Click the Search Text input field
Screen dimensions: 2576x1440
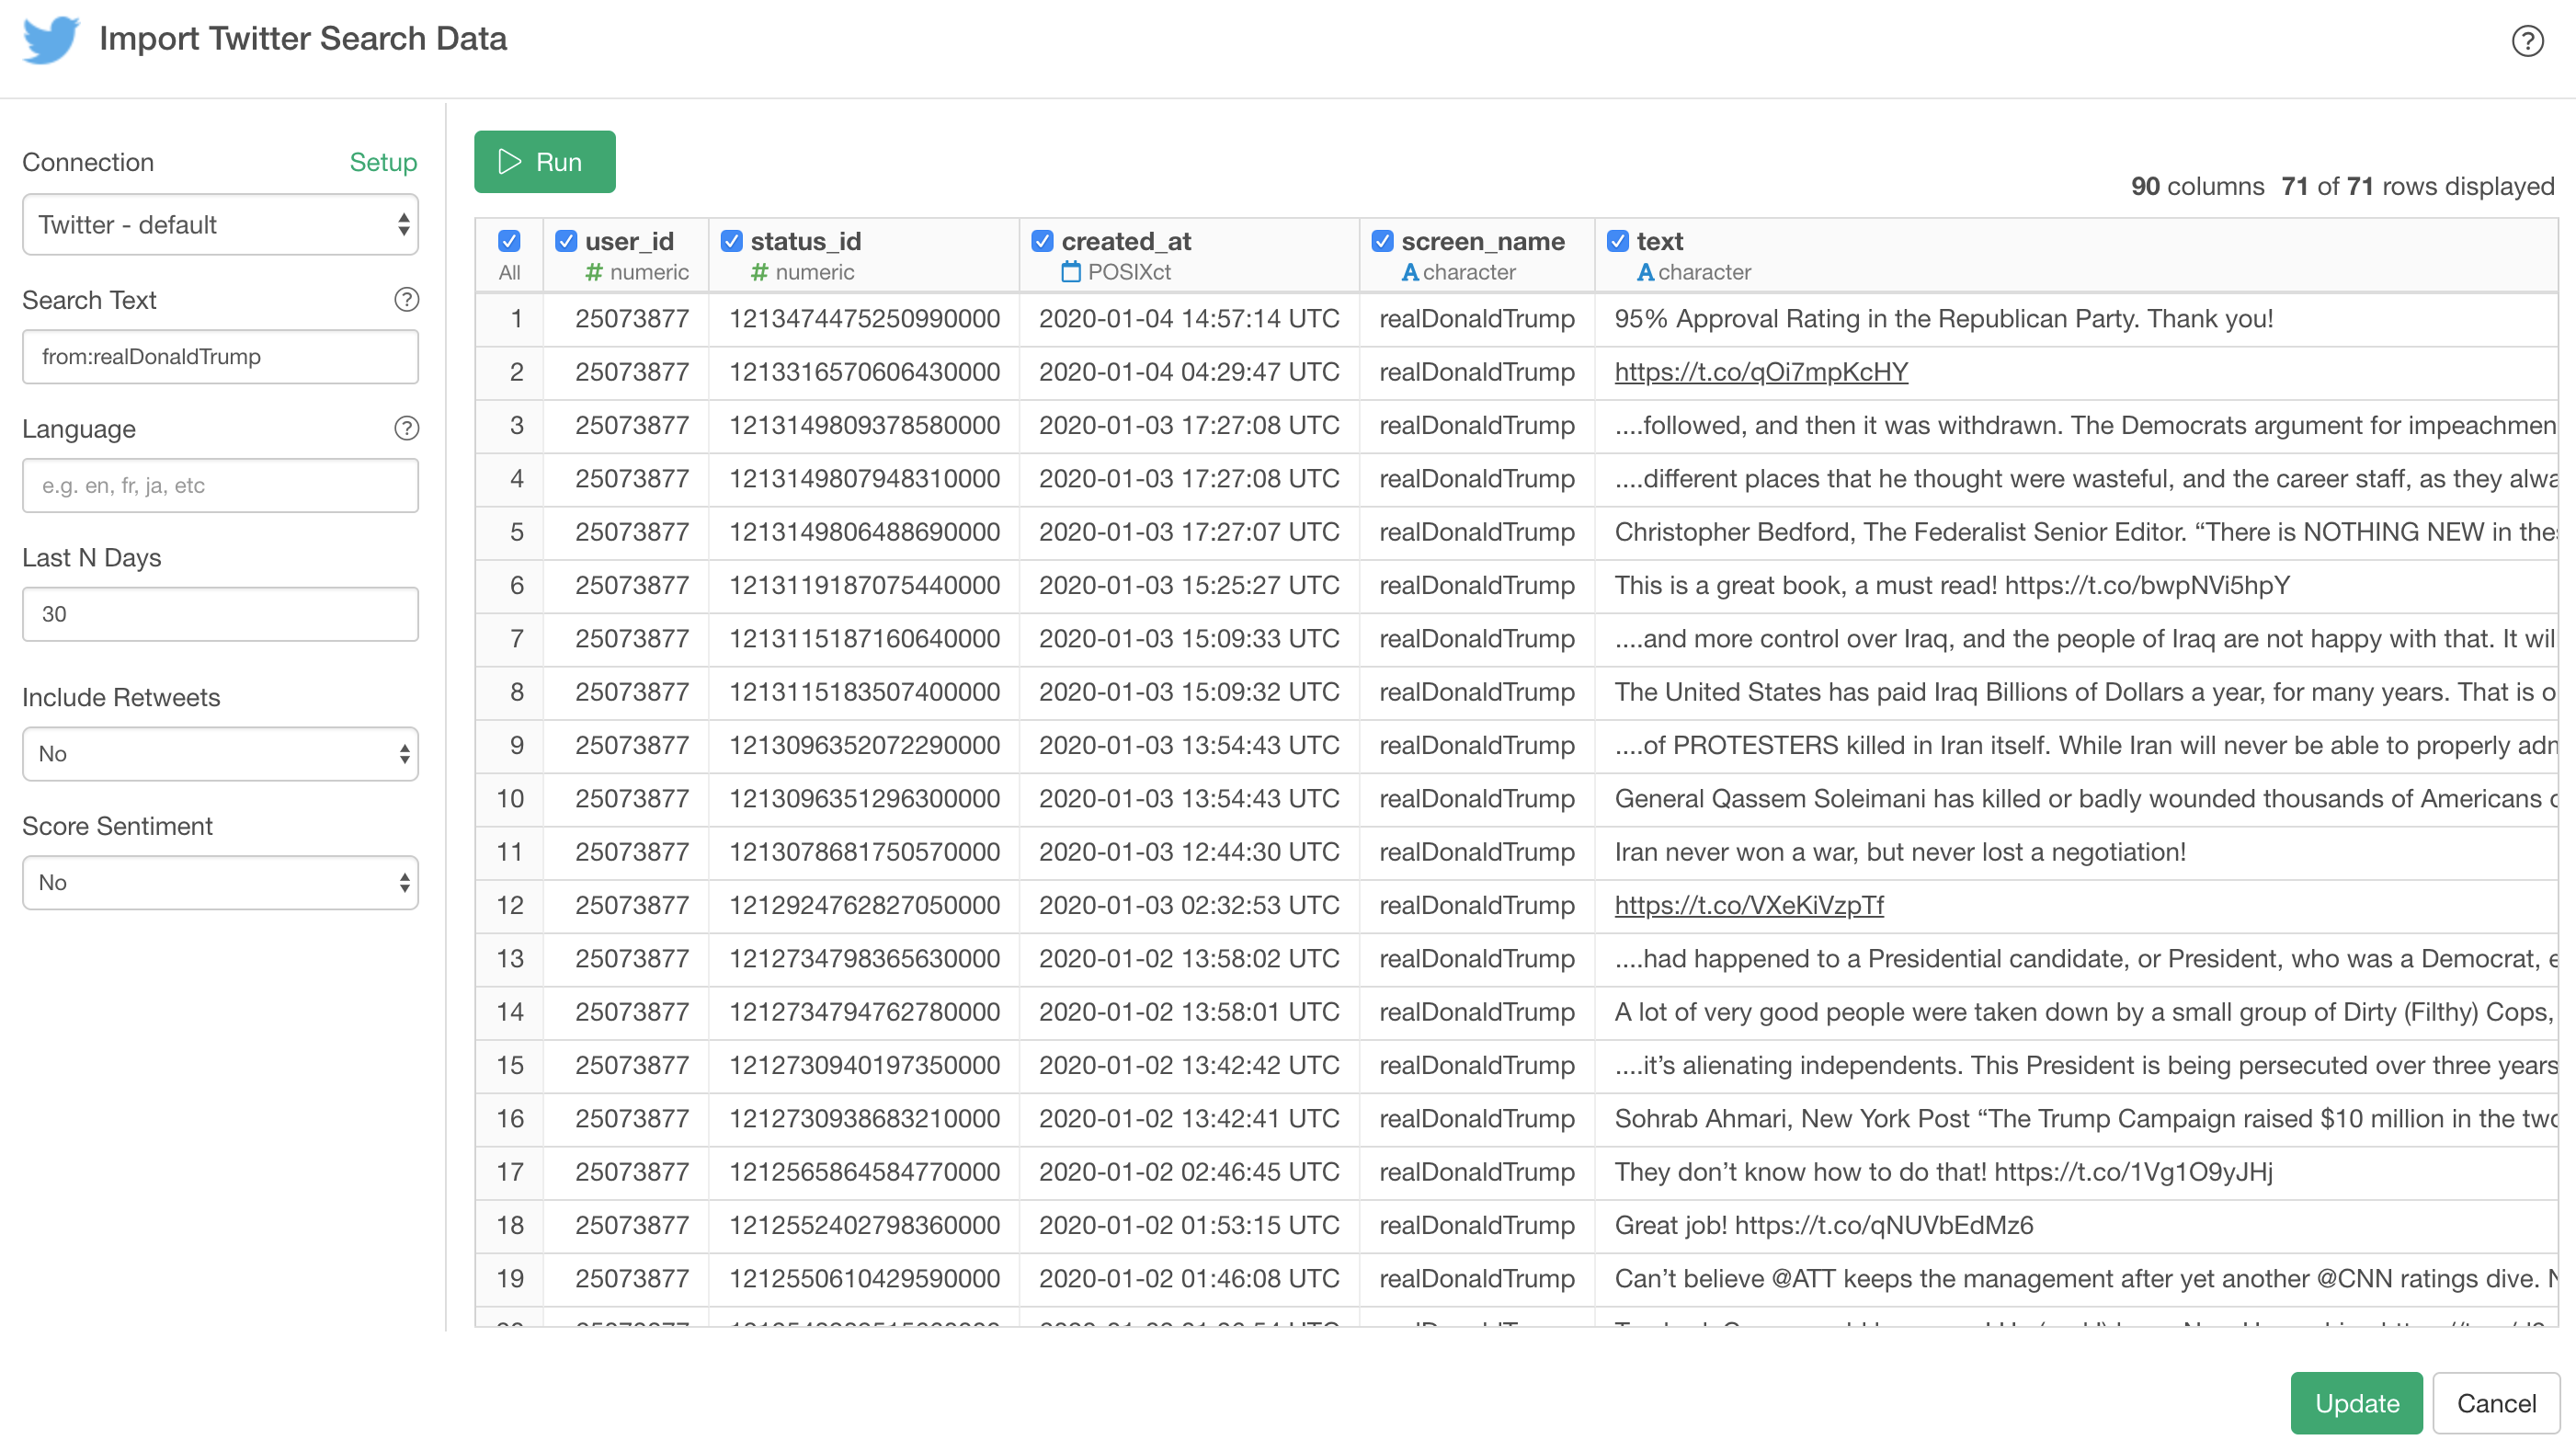pos(220,357)
